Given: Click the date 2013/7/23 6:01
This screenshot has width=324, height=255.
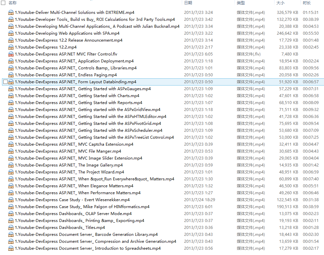Looking at the screenshot, I should point(198,207).
